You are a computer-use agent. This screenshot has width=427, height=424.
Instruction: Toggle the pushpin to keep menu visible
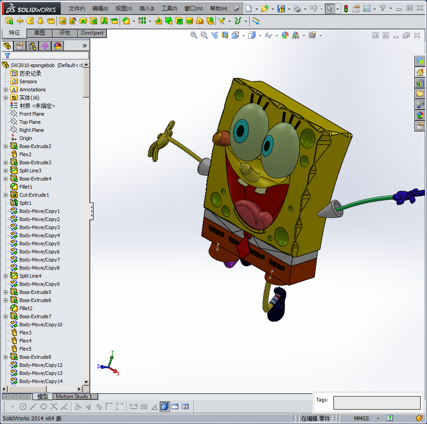point(237,9)
